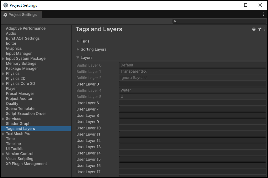Close the Project Settings window
The height and width of the screenshot is (178, 268).
pos(260,5)
